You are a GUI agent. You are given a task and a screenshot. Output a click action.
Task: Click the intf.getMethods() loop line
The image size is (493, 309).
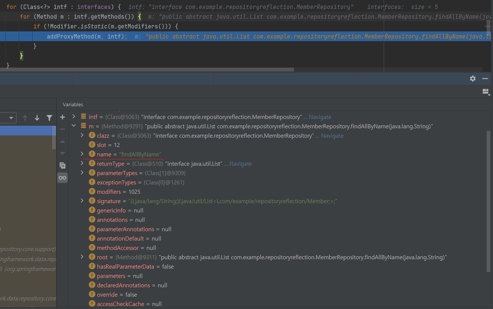tap(246, 17)
